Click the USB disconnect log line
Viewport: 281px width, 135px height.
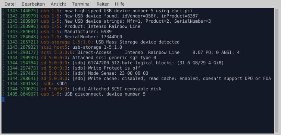click(74, 94)
